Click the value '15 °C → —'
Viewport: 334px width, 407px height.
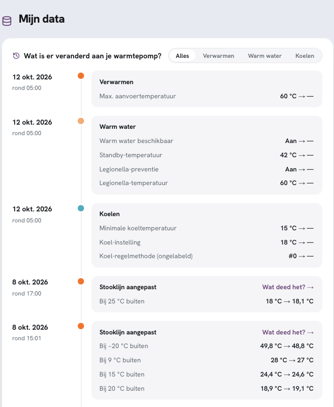297,228
